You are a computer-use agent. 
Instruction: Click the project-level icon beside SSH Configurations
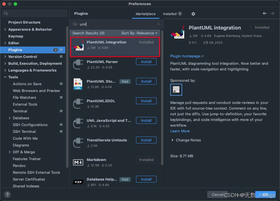(61, 125)
